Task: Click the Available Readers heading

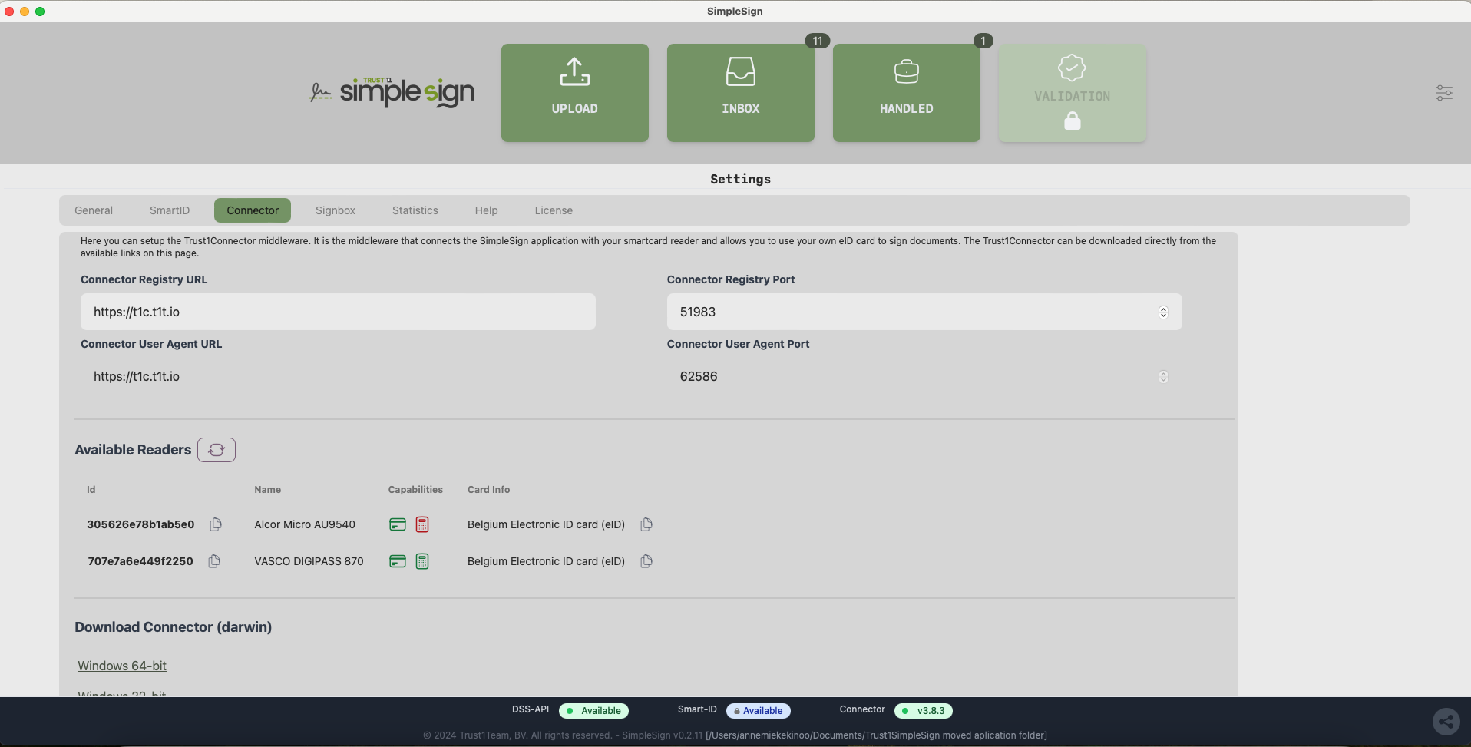Action: click(133, 450)
